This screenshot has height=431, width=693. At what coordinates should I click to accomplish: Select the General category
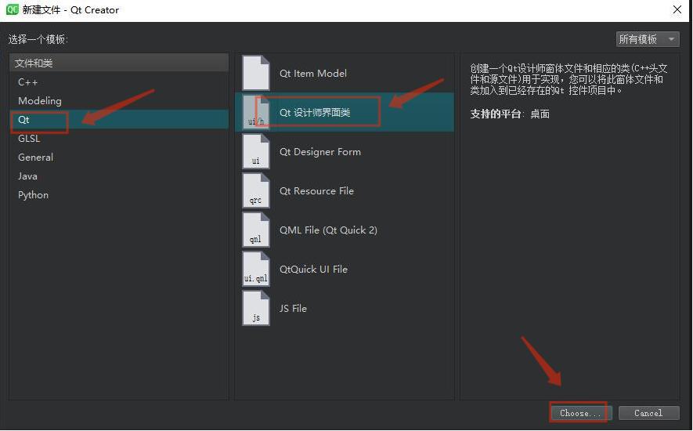pos(119,157)
